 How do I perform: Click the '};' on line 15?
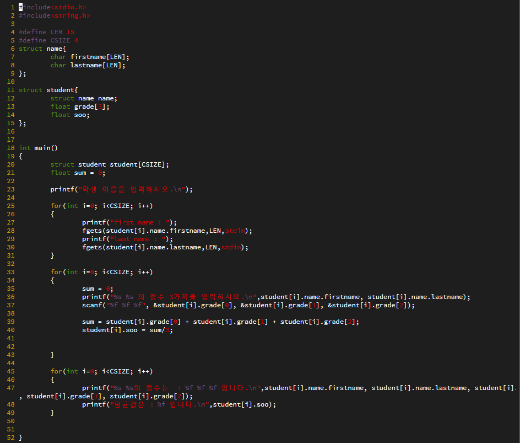click(x=23, y=123)
